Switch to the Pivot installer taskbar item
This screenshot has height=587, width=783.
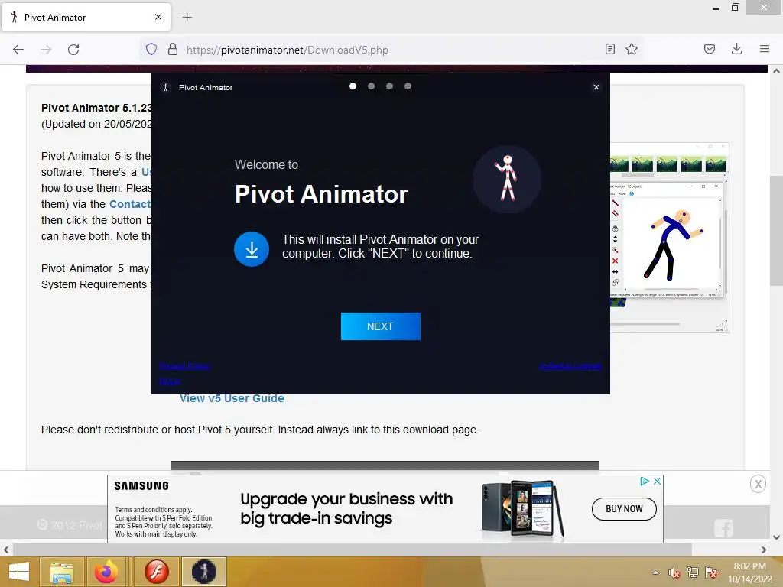203,572
